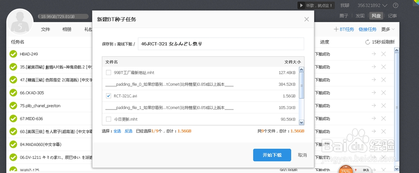The width and height of the screenshot is (419, 173).
Task: Delete the first task using its X icon
Action: [384, 54]
